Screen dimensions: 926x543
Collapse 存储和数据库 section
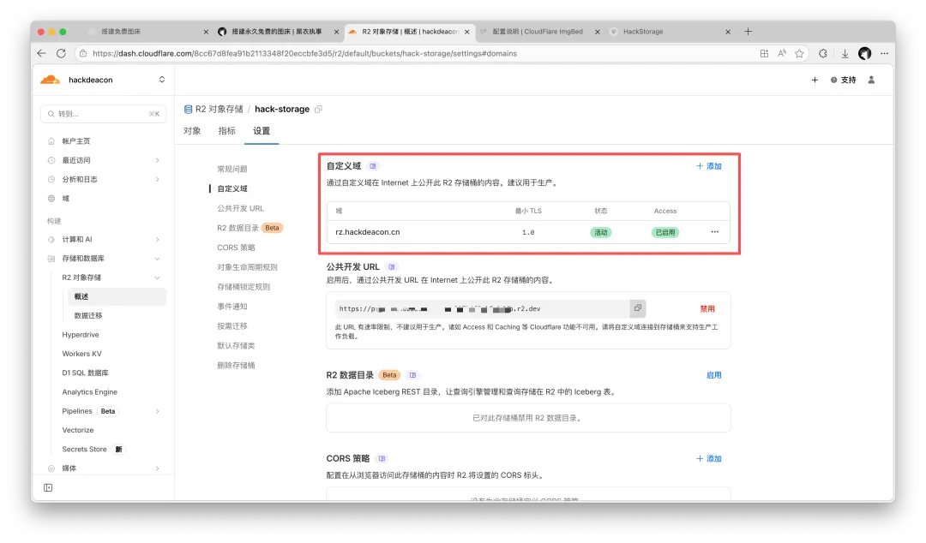pyautogui.click(x=157, y=259)
